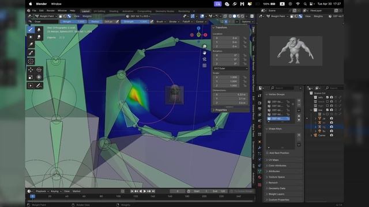
Task: Open the Render menu
Action: pos(51,11)
